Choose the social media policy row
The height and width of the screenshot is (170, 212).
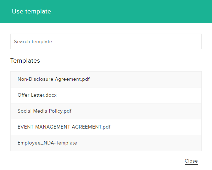pyautogui.click(x=106, y=111)
